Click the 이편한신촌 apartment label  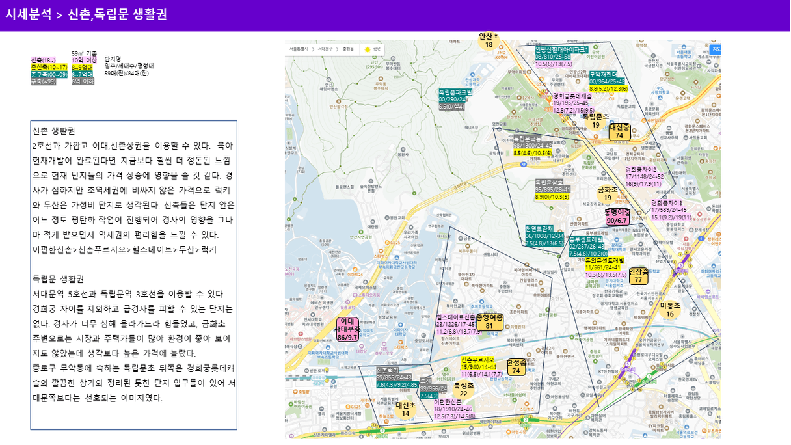[x=448, y=402]
